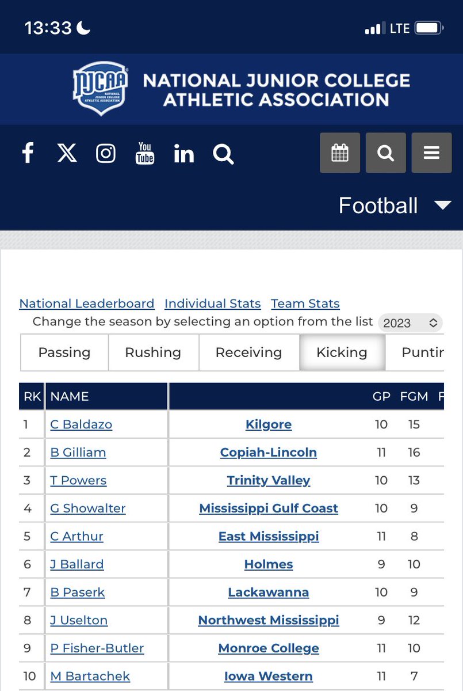Image resolution: width=463 pixels, height=691 pixels.
Task: Open the Mississippi Gulf Coast team link
Action: pos(269,508)
